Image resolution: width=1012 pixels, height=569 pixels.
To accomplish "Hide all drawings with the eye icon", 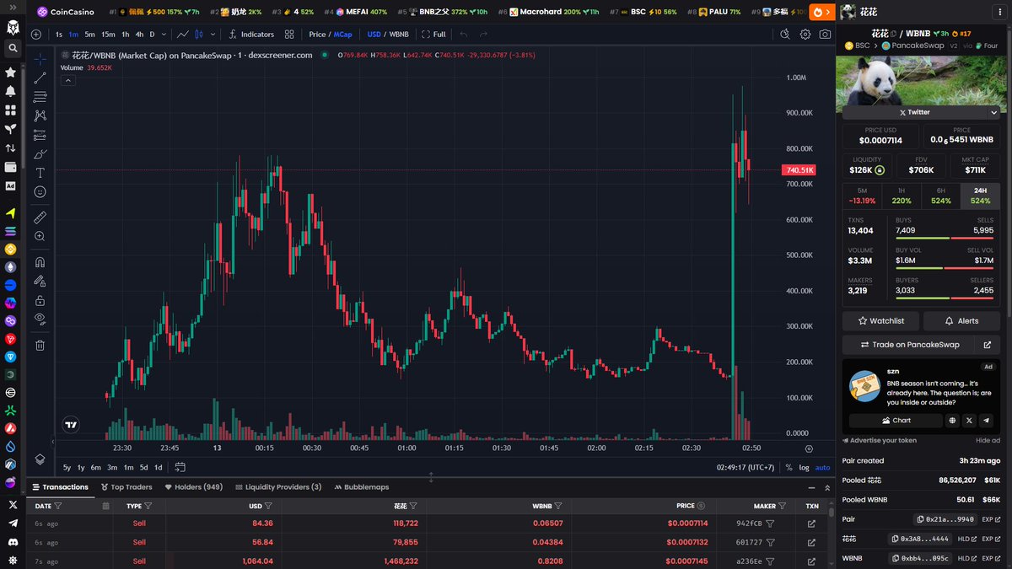I will [40, 319].
